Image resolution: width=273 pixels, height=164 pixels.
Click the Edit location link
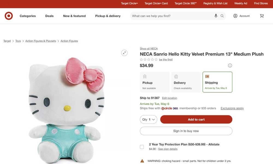click(x=169, y=98)
